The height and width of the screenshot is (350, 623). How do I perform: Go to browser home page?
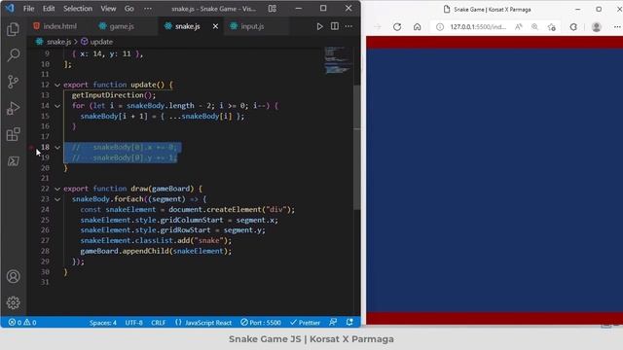418,27
